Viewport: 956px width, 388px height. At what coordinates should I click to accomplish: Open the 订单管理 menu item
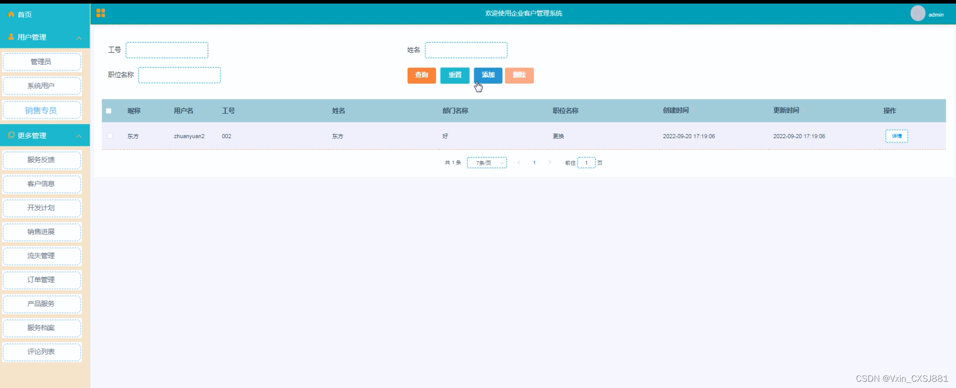click(42, 280)
